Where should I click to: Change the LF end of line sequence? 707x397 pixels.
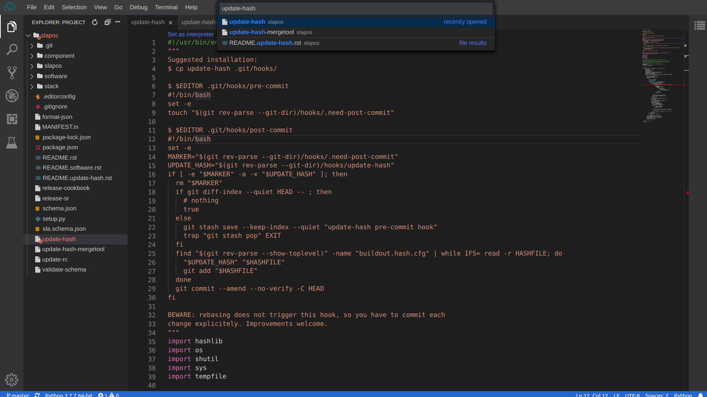coord(617,395)
